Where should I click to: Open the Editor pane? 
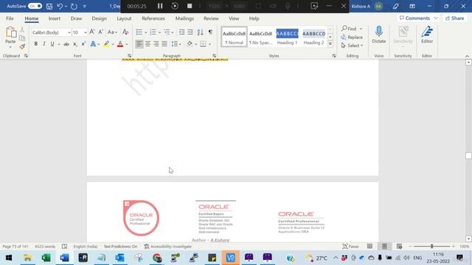click(427, 35)
